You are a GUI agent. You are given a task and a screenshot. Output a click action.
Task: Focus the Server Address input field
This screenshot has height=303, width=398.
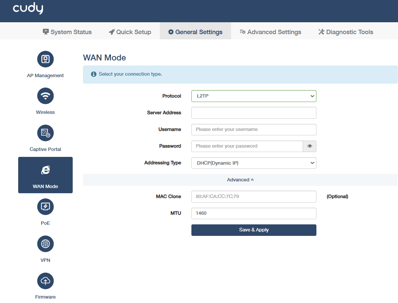tap(254, 113)
